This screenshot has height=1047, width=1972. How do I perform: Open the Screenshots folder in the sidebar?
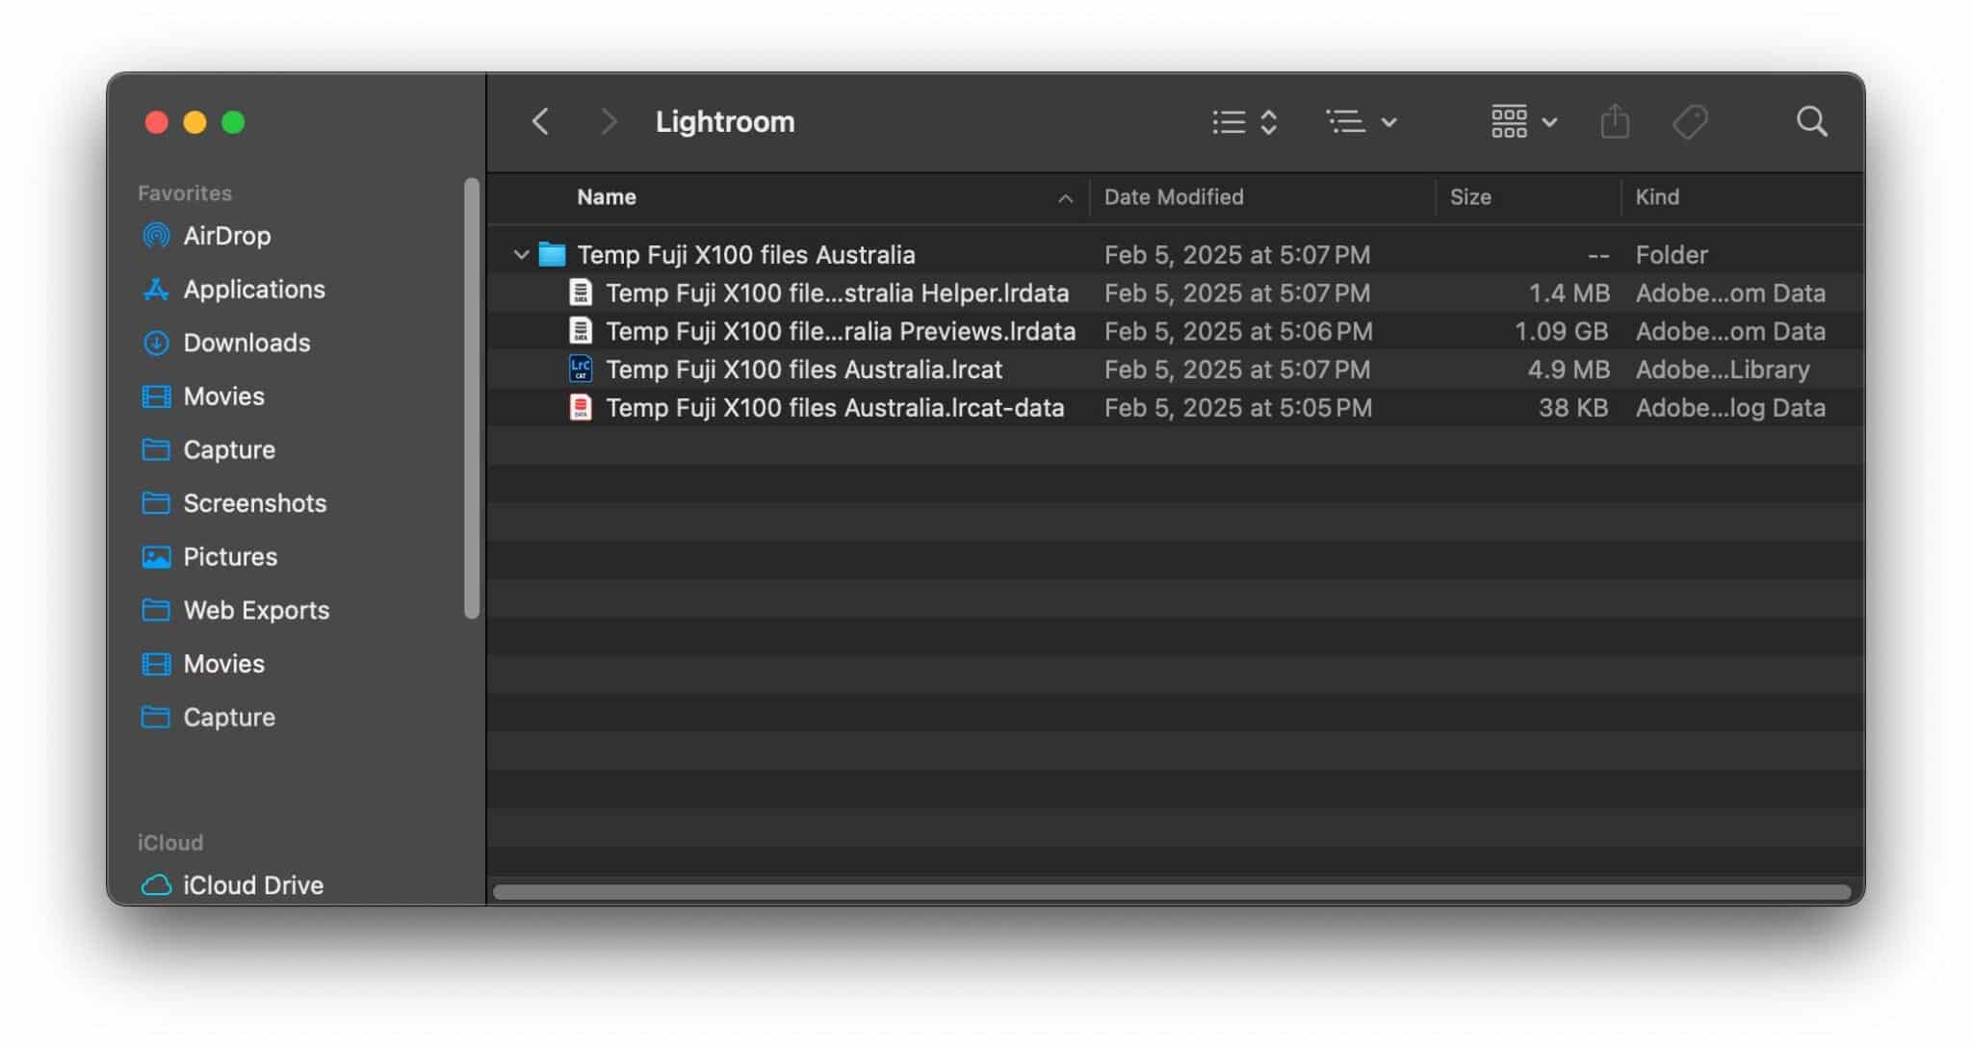click(253, 503)
